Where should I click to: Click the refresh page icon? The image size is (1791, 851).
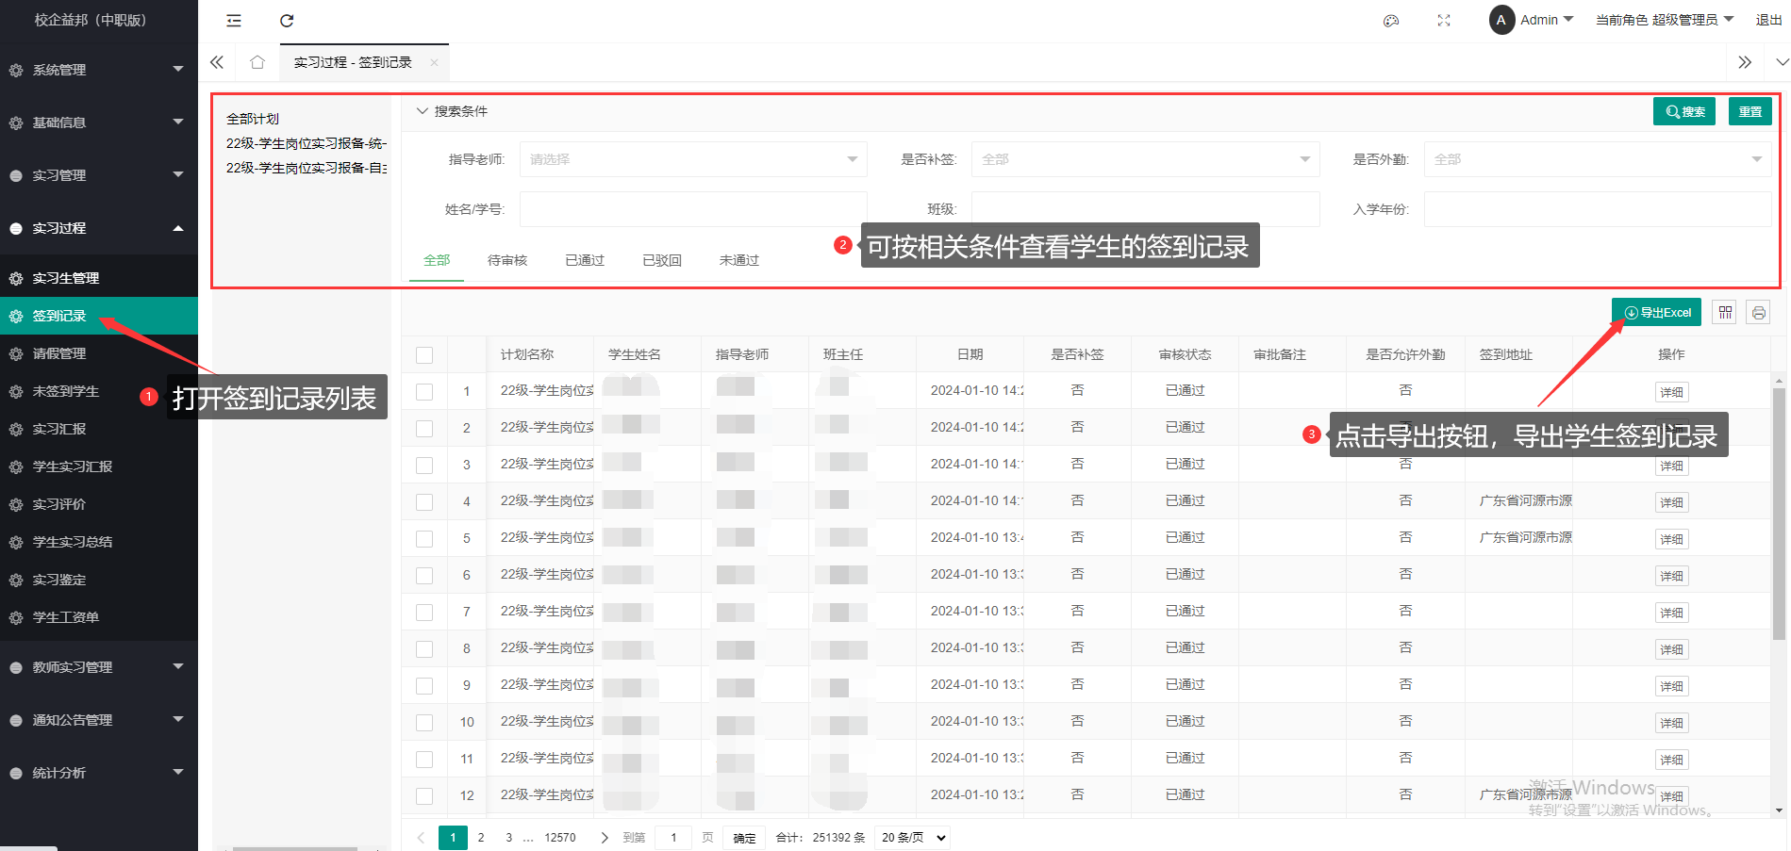coord(287,21)
